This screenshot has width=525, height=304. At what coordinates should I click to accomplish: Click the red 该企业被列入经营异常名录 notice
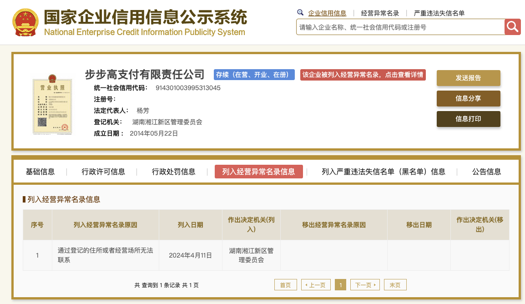(x=363, y=75)
